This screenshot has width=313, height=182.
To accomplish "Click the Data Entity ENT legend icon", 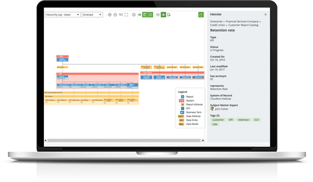I will pyautogui.click(x=182, y=120).
